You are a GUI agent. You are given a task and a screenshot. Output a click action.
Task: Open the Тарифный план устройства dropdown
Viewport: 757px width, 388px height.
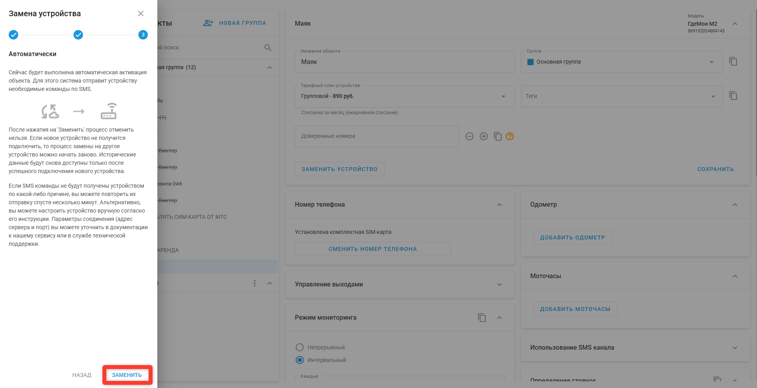pos(404,96)
